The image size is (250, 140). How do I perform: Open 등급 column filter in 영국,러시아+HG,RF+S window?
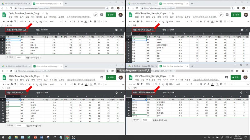179,100
